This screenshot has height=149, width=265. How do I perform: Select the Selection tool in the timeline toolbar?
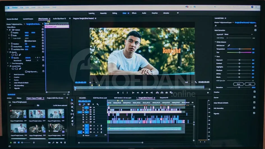tap(72, 100)
